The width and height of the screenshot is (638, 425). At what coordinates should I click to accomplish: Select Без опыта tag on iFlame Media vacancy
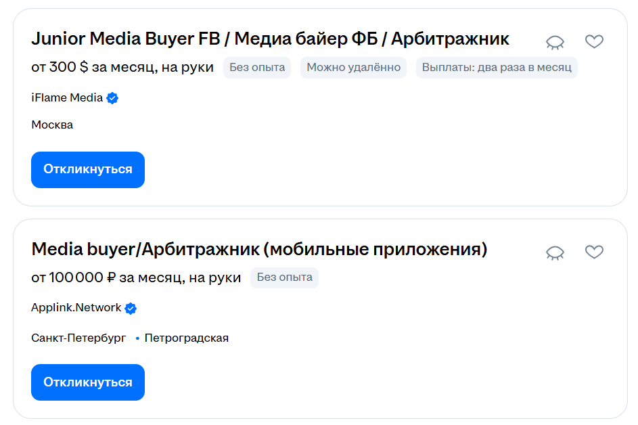point(257,68)
